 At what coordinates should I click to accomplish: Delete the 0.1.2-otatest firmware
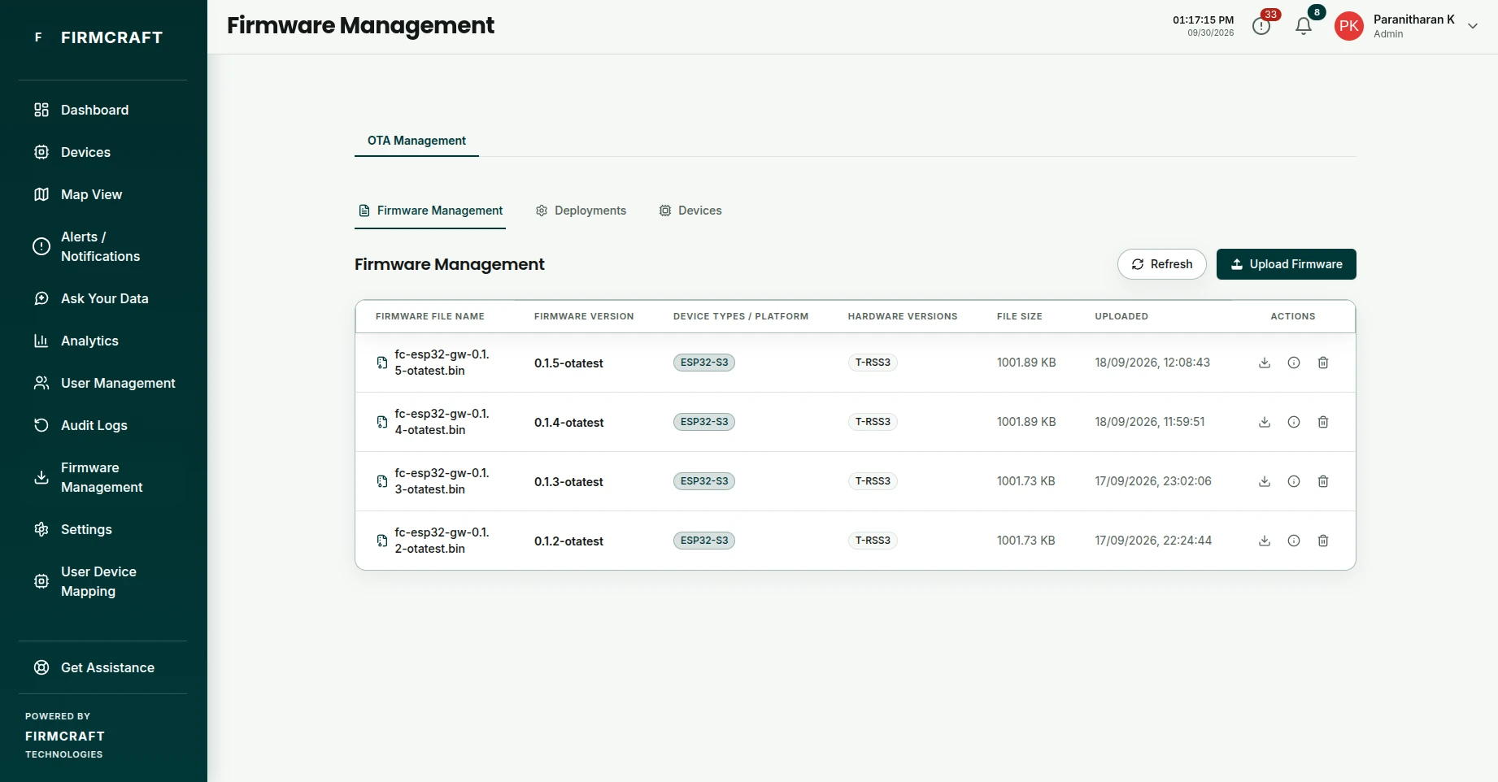[1323, 541]
